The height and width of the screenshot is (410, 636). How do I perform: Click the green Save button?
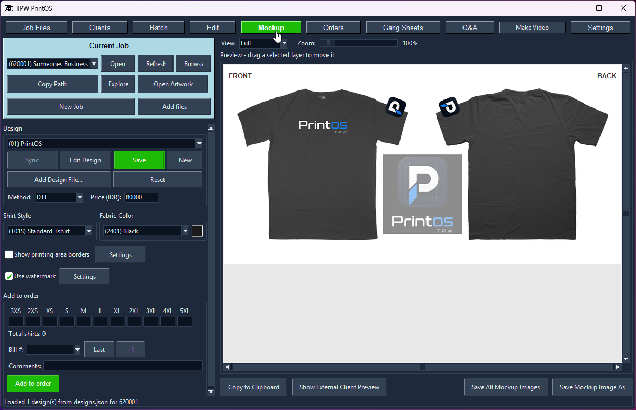pyautogui.click(x=139, y=160)
